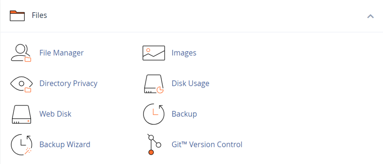Click the Backup clock icon
The height and width of the screenshot is (164, 383).
pos(153,114)
